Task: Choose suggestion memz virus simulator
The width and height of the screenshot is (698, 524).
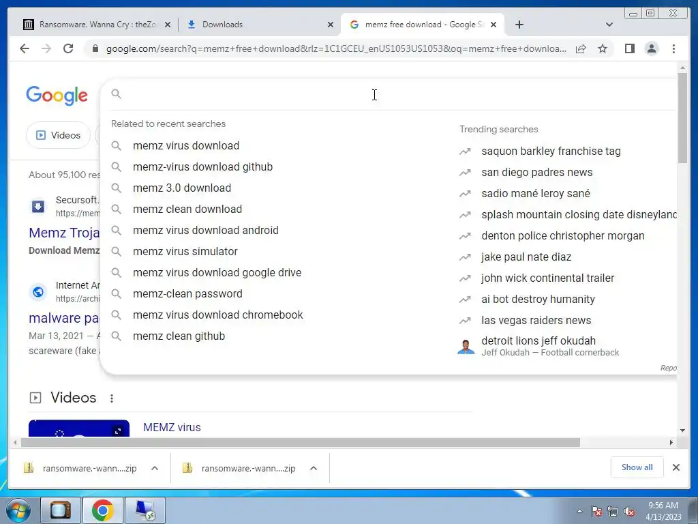Action: tap(185, 251)
